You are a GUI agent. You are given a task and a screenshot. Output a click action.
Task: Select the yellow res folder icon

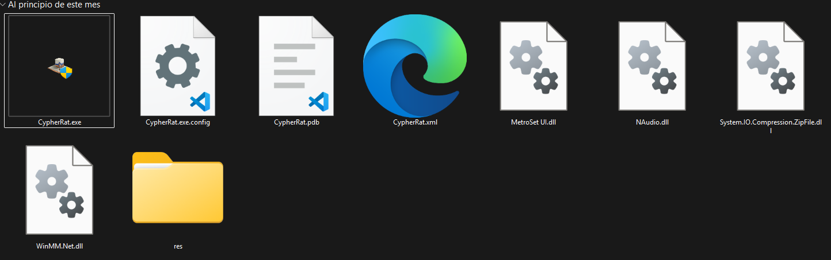(178, 188)
